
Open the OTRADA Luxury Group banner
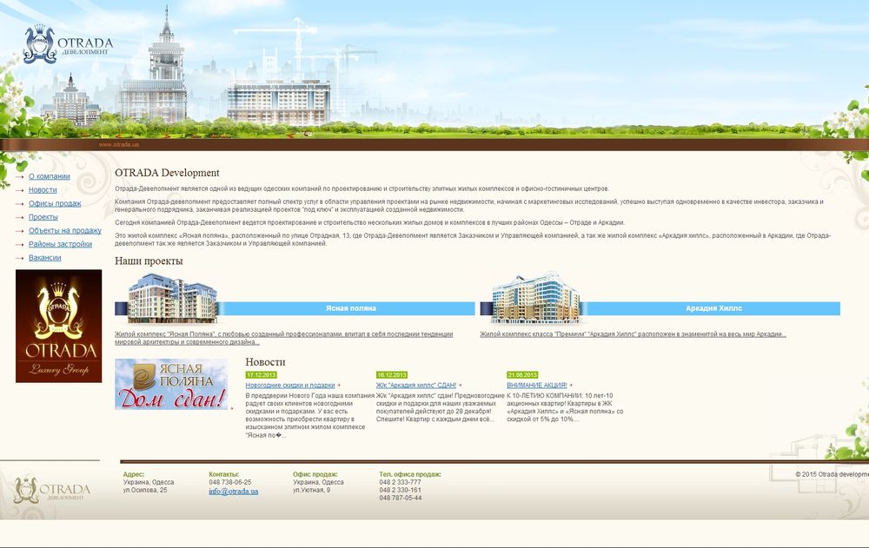coord(58,326)
